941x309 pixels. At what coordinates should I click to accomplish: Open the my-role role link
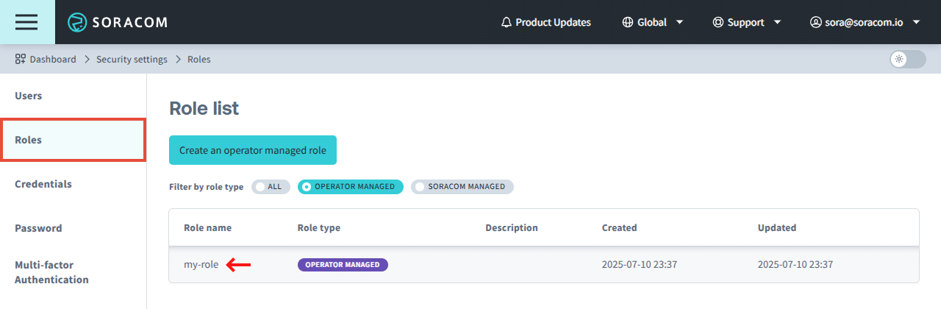point(201,264)
